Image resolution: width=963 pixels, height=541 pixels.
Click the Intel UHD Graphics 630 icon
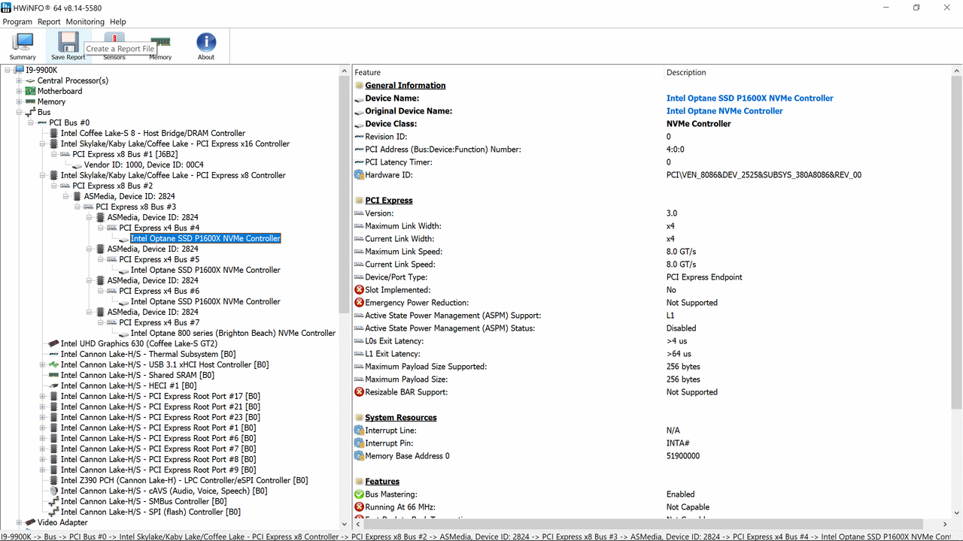pyautogui.click(x=53, y=343)
